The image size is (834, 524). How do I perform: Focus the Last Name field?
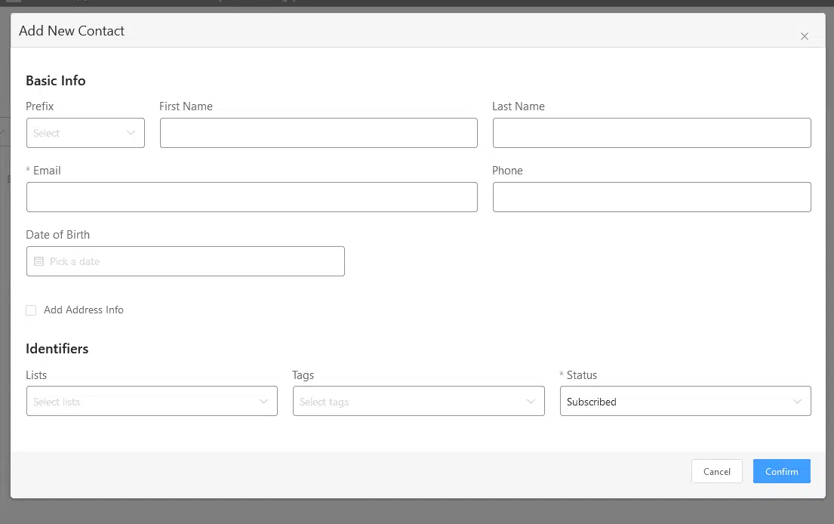click(x=651, y=133)
